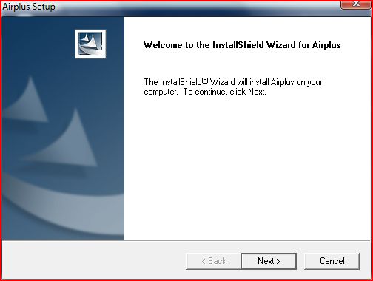Click the InstallShield logo icon in banner
The width and height of the screenshot is (373, 281).
[90, 44]
